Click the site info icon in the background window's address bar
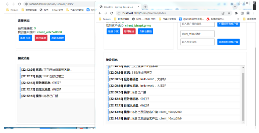 point(26,4)
